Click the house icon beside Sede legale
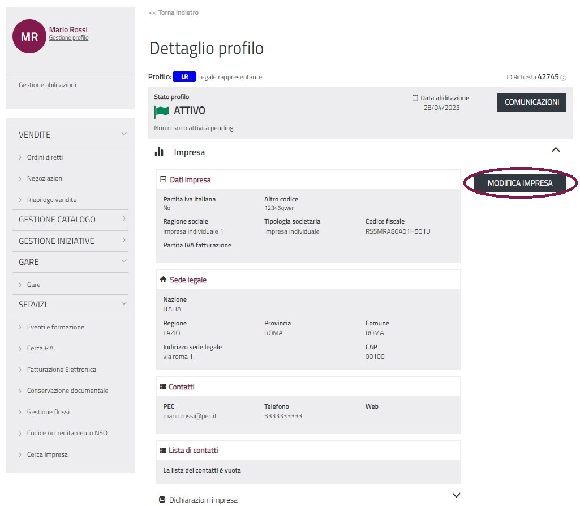Screen dimensions: 580x506 tap(164, 280)
